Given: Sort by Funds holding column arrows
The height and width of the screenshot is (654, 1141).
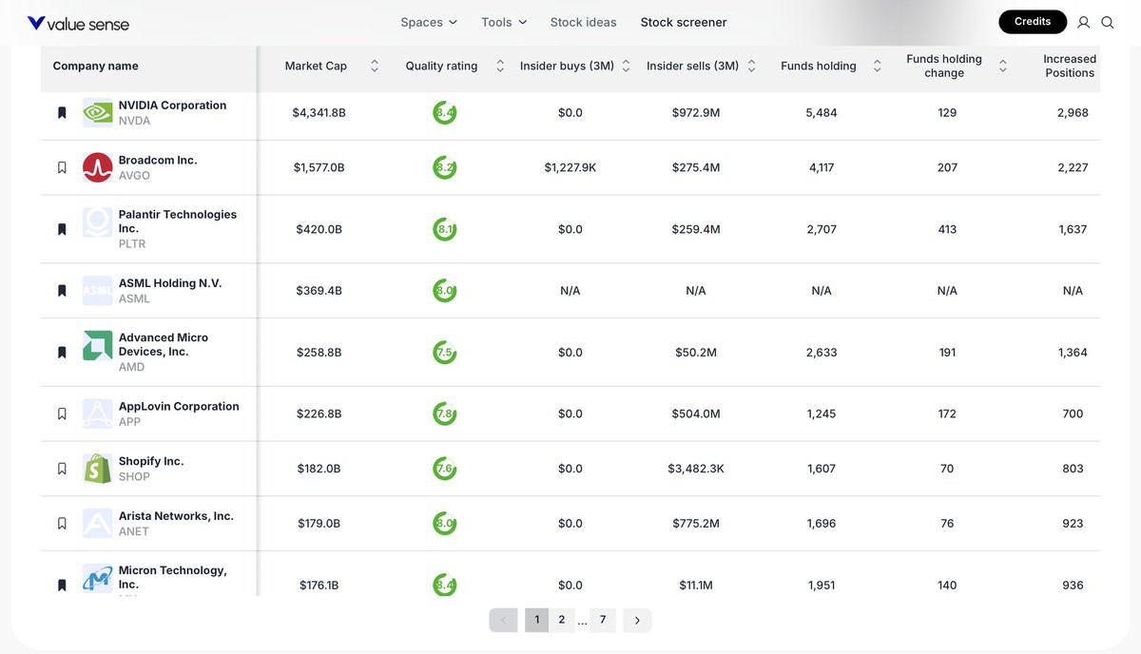Looking at the screenshot, I should (x=877, y=66).
